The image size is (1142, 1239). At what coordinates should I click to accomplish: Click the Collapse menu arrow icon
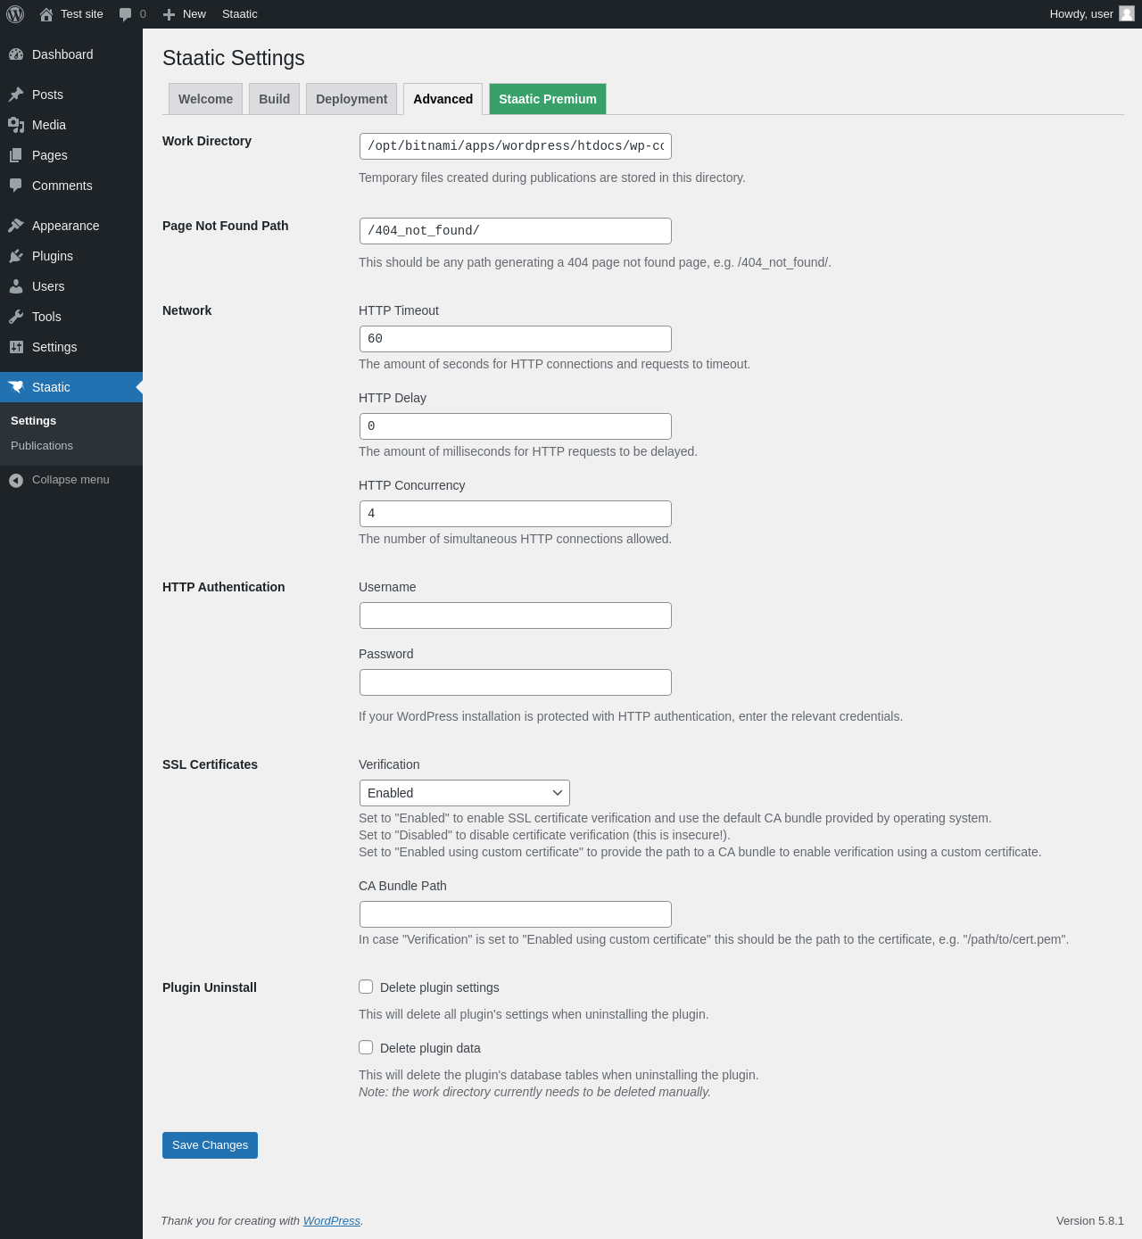16,480
